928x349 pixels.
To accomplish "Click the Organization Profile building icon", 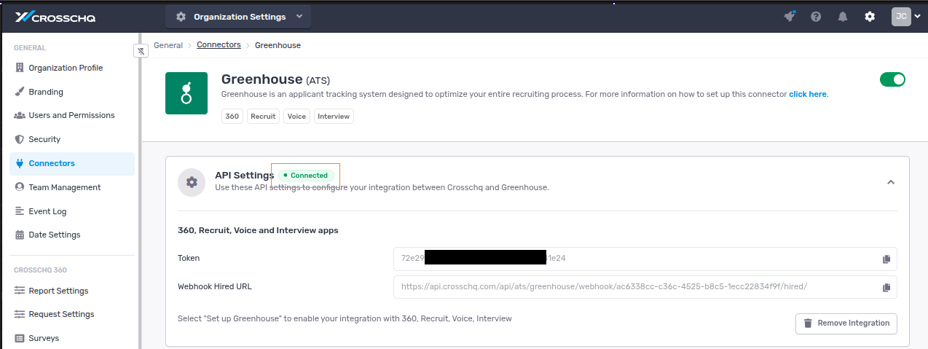I will (x=20, y=68).
